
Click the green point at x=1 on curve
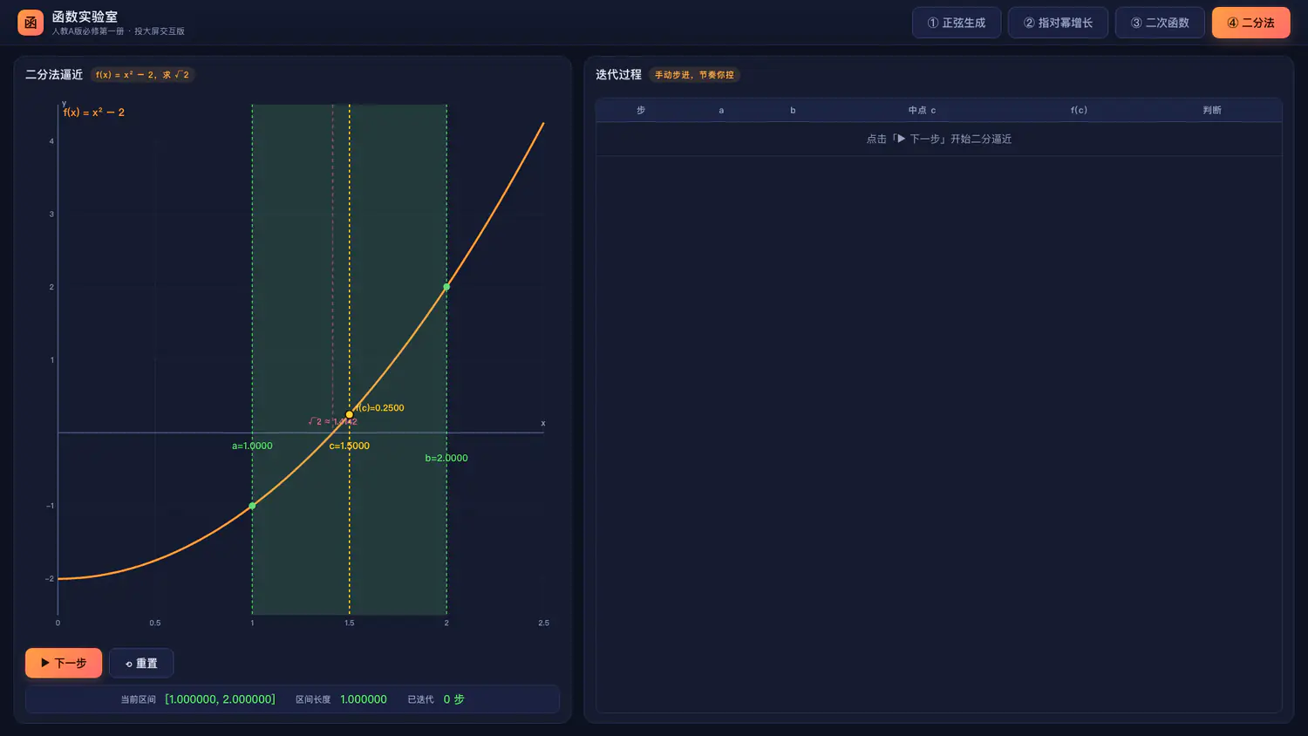252,506
